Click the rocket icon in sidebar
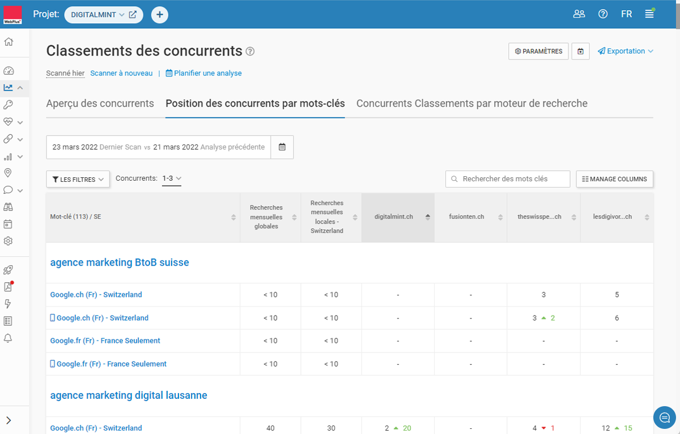The width and height of the screenshot is (680, 434). (x=8, y=270)
